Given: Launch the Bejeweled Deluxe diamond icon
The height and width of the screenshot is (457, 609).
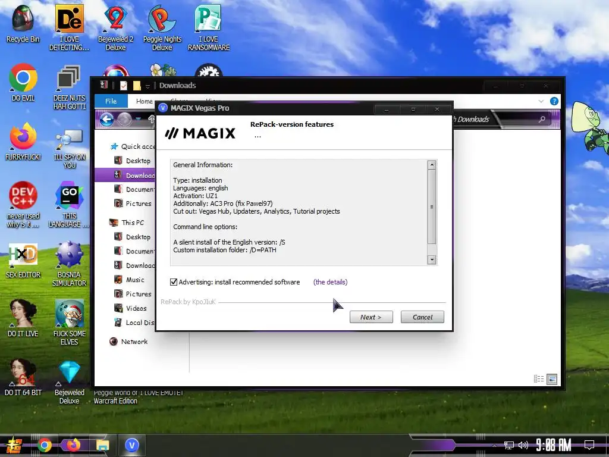Looking at the screenshot, I should point(69,381).
